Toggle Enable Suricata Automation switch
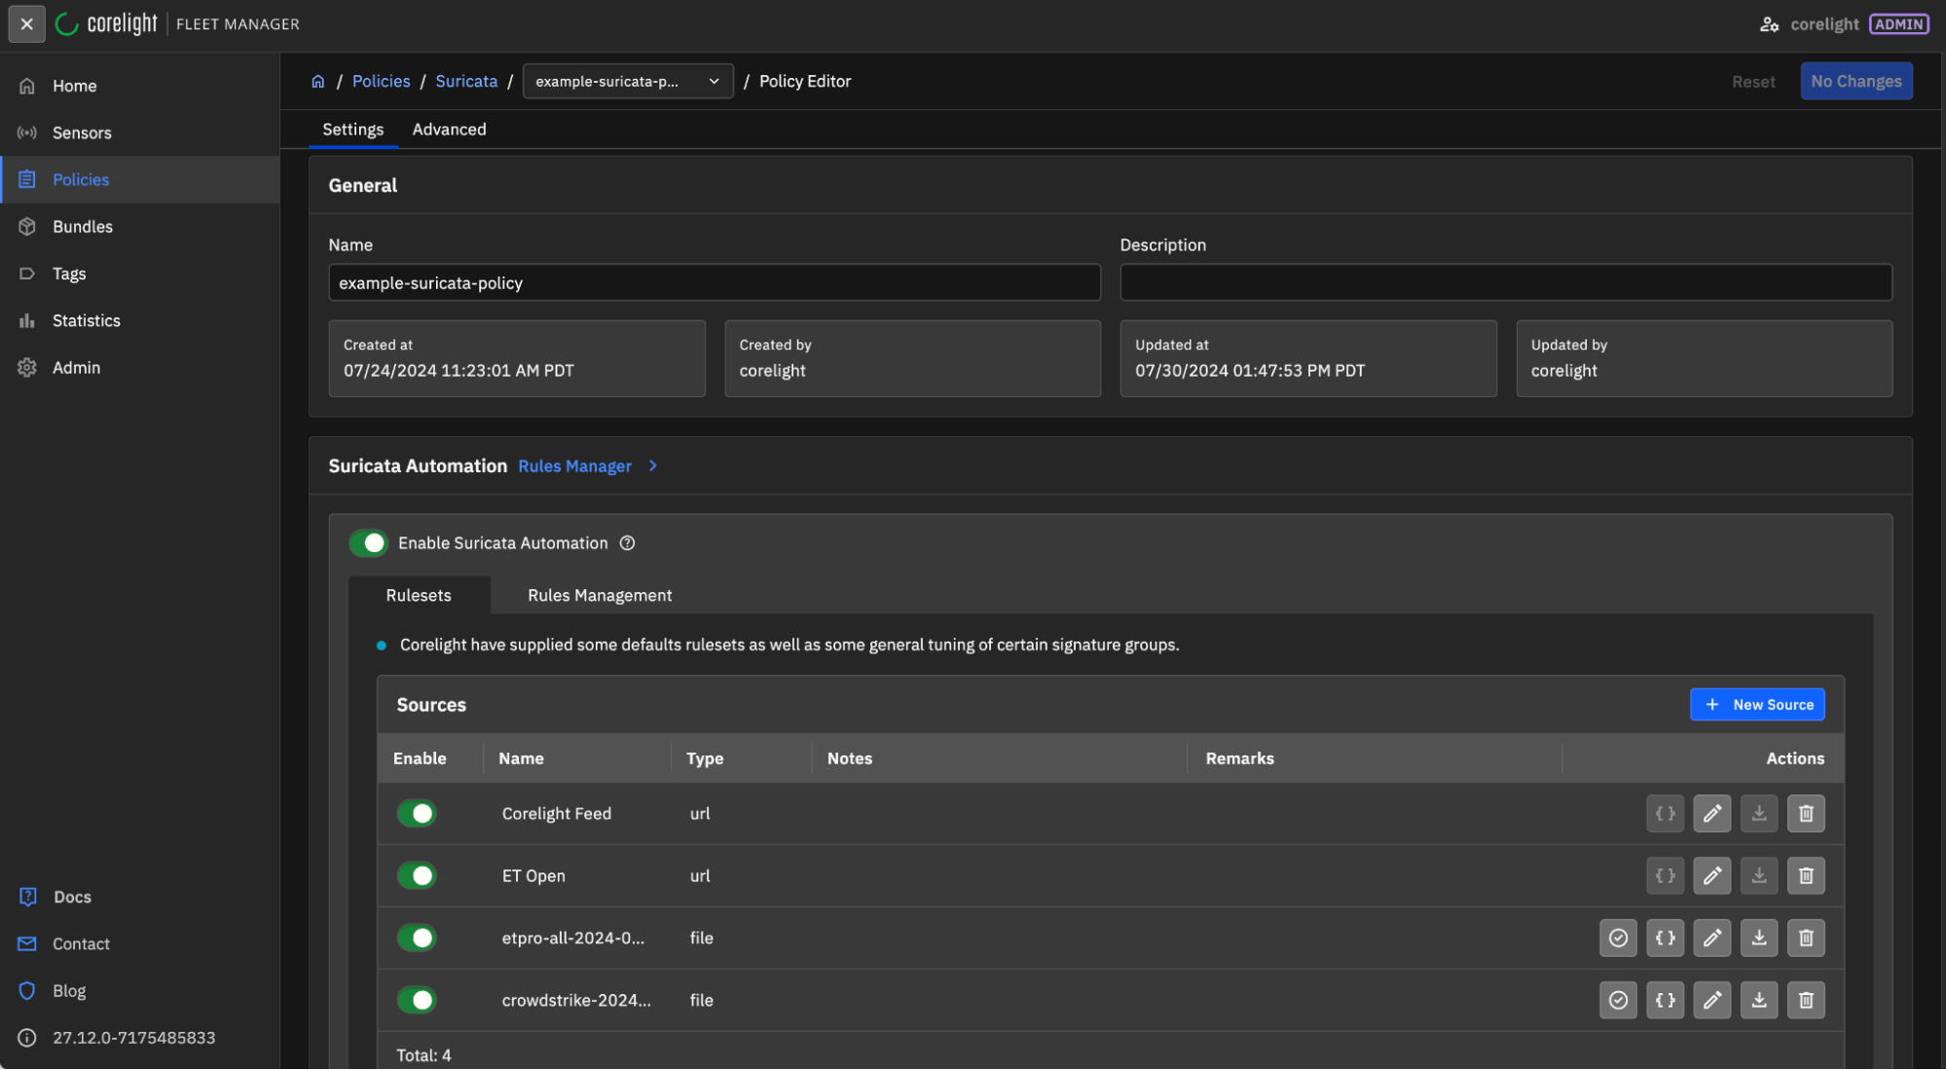This screenshot has width=1946, height=1070. tap(369, 543)
